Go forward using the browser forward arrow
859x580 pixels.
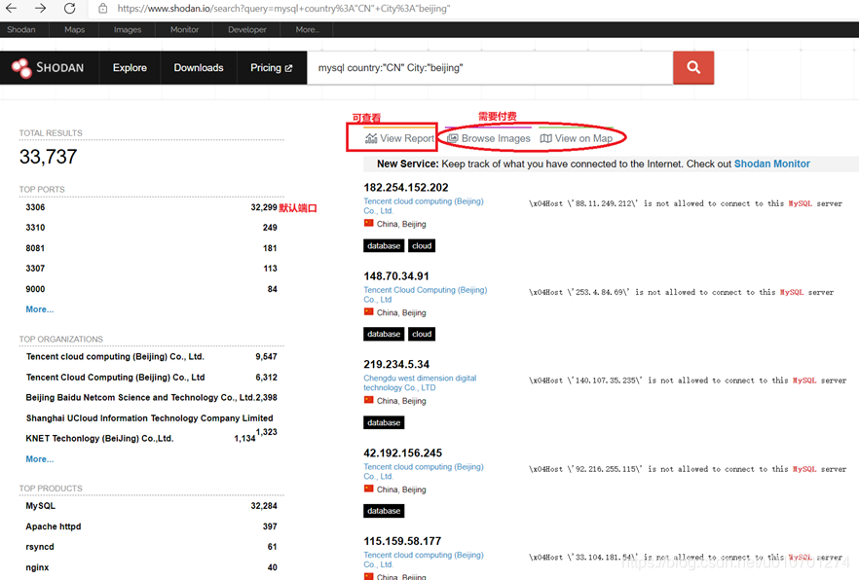pos(40,8)
